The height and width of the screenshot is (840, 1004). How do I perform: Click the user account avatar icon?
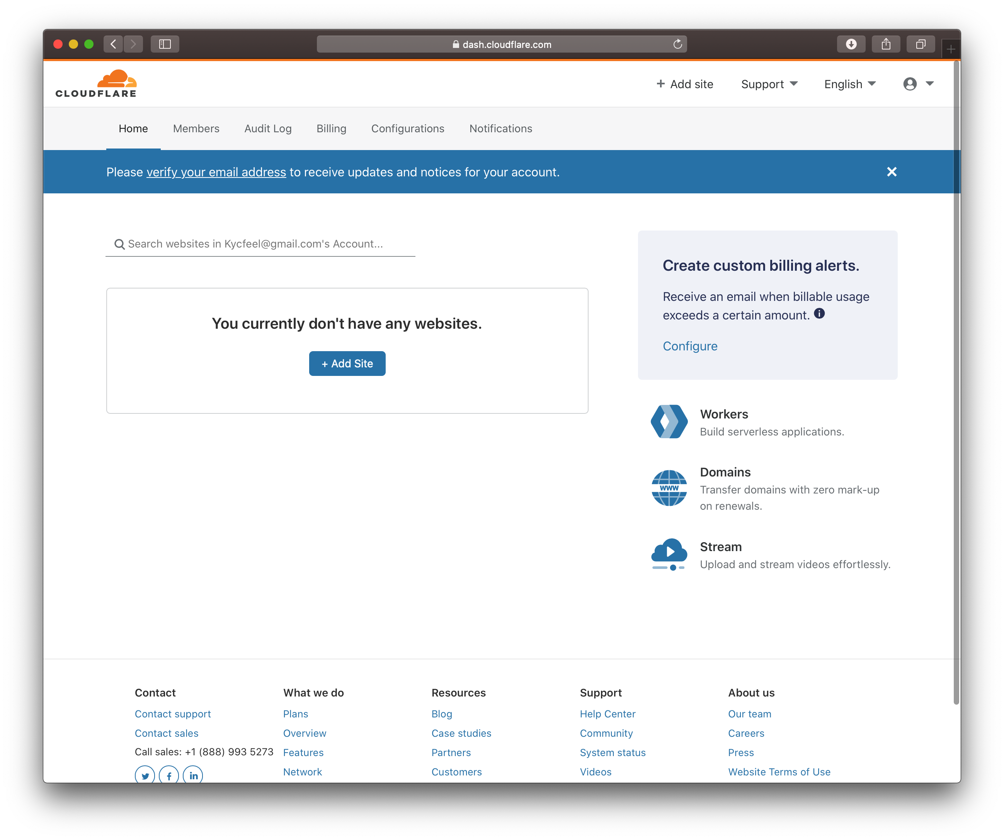coord(910,84)
